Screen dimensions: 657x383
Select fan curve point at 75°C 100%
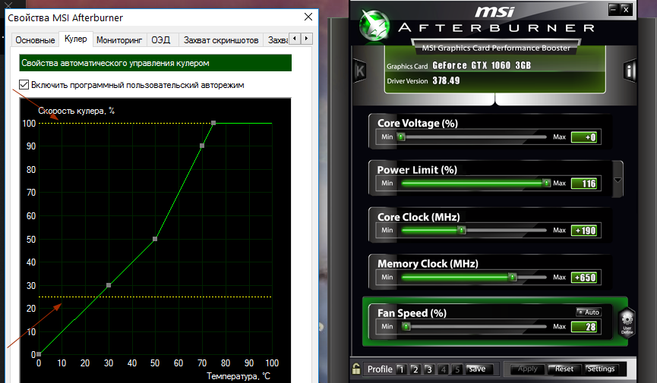(213, 123)
